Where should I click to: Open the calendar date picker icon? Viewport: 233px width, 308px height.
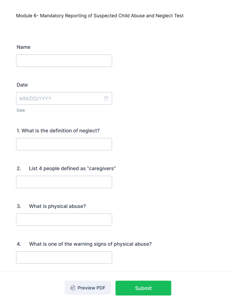pyautogui.click(x=106, y=98)
